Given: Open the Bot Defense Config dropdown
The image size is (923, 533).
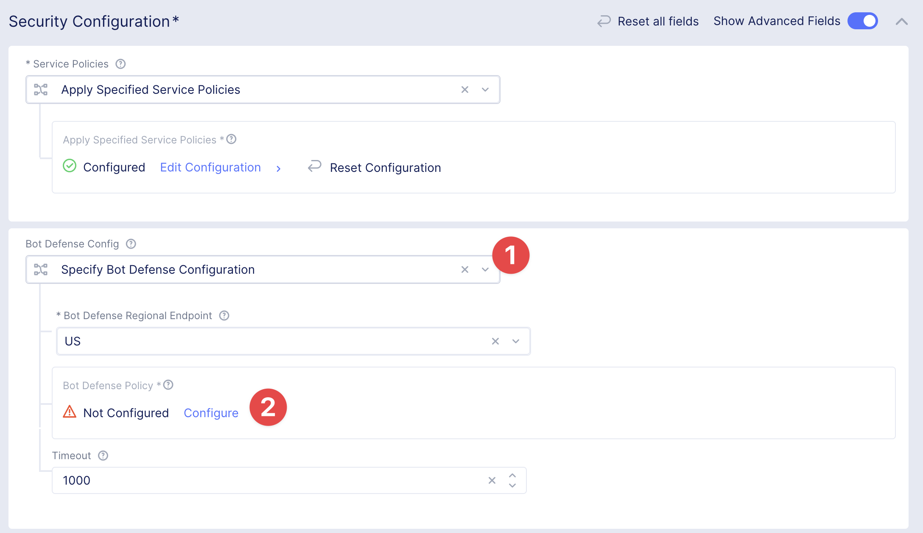Looking at the screenshot, I should pyautogui.click(x=485, y=269).
